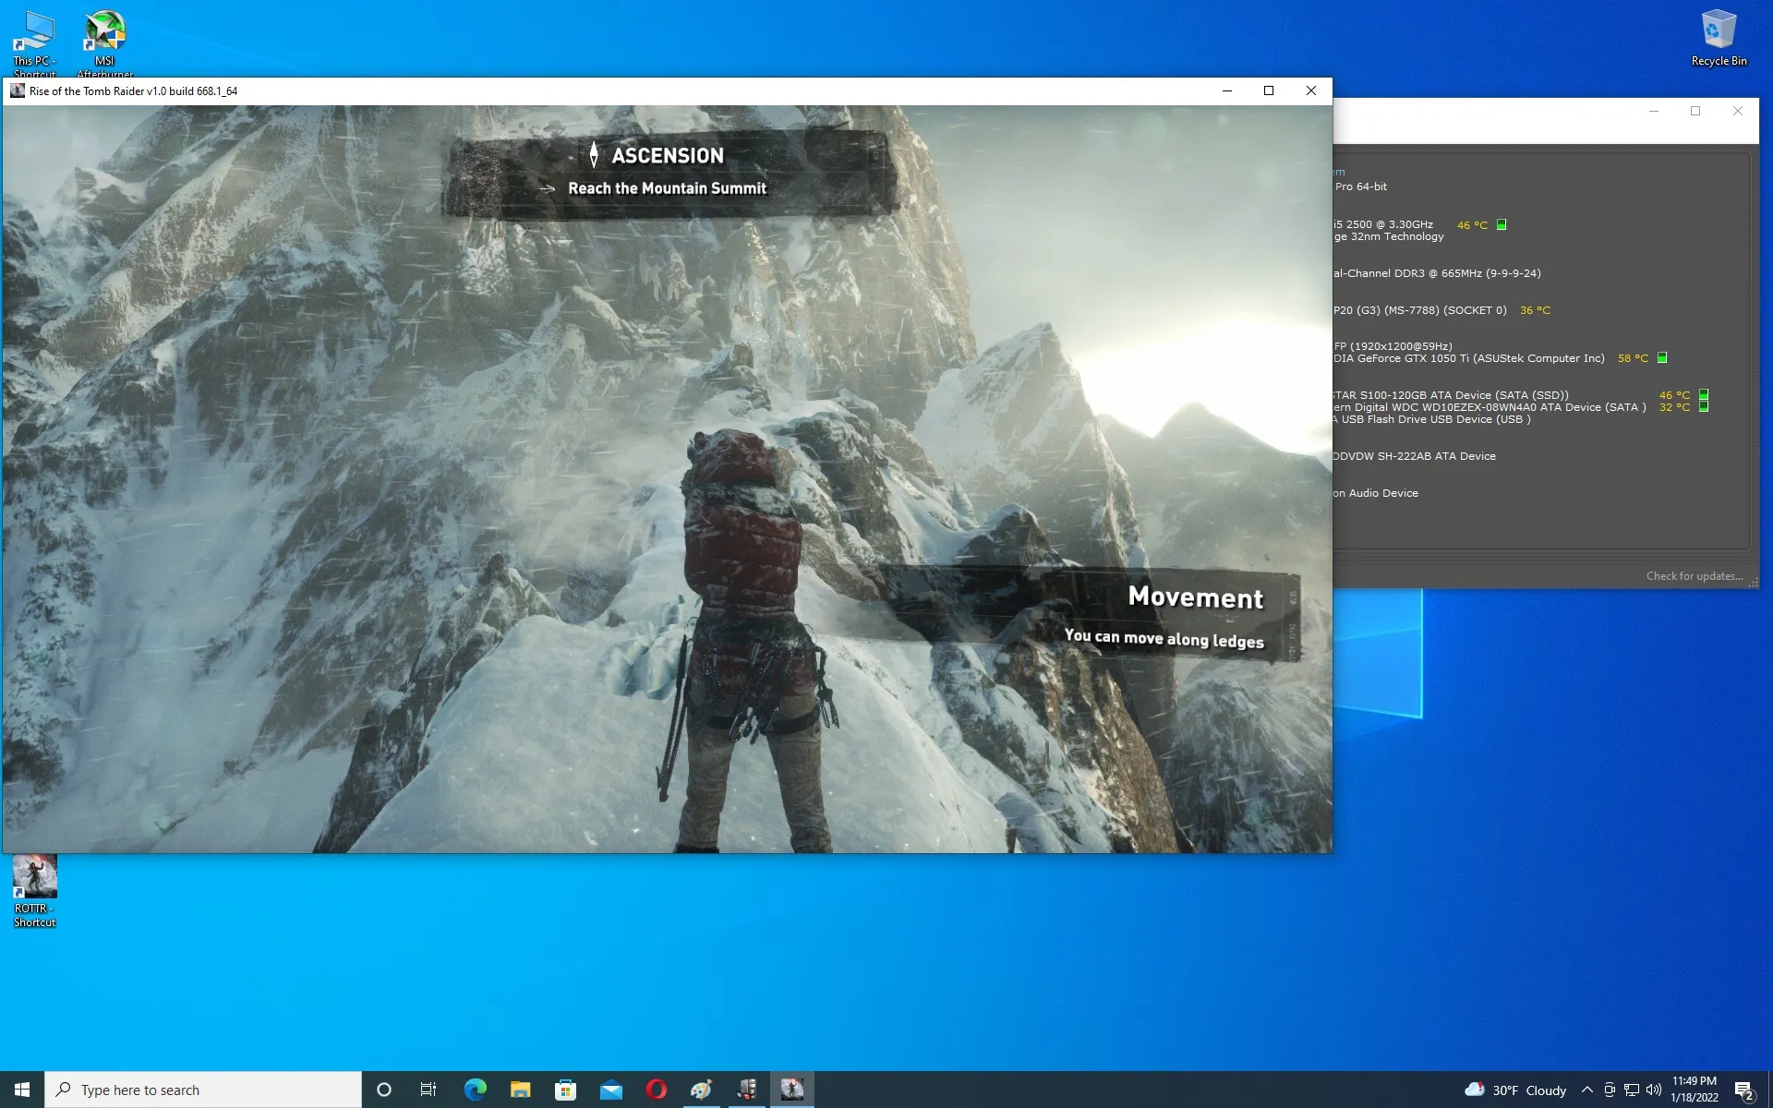The image size is (1773, 1108).
Task: Click 'You can move along ledges' text
Action: click(x=1164, y=638)
